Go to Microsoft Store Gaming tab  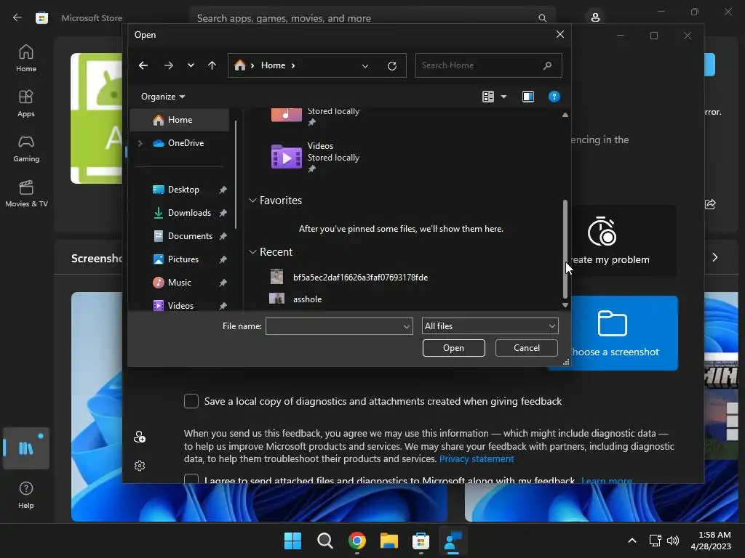(x=26, y=148)
